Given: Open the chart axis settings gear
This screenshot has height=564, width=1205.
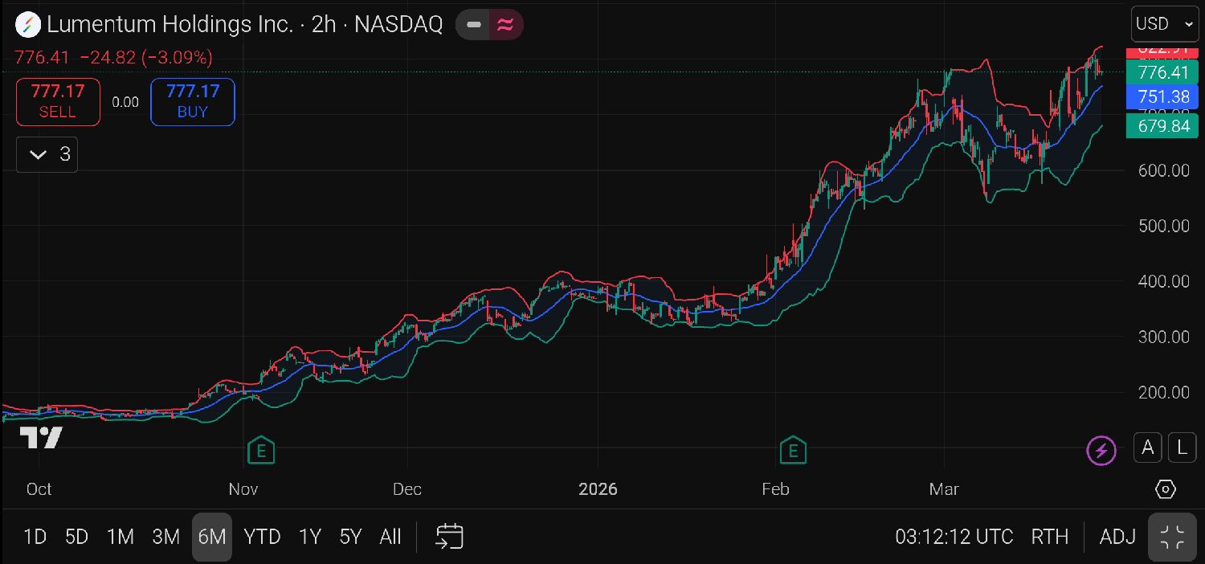Looking at the screenshot, I should pos(1166,488).
